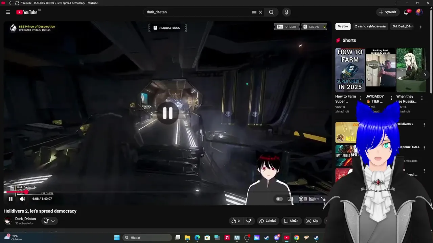Image resolution: width=433 pixels, height=243 pixels.
Task: Open File Explorer from the taskbar
Action: tap(187, 238)
